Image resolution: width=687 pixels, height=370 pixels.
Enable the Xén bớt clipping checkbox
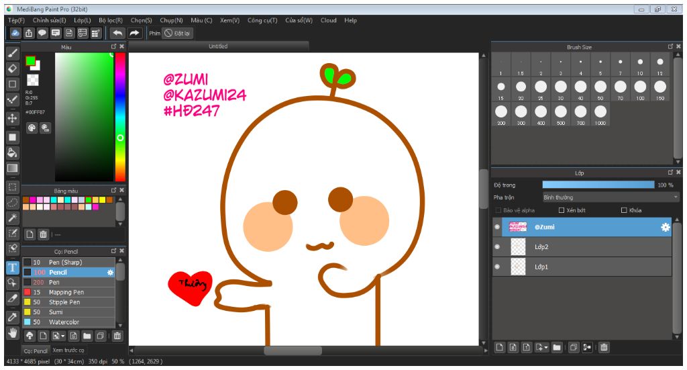[x=562, y=210]
